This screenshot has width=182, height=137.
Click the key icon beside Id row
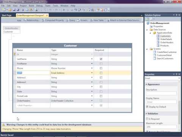pyautogui.click(x=14, y=54)
